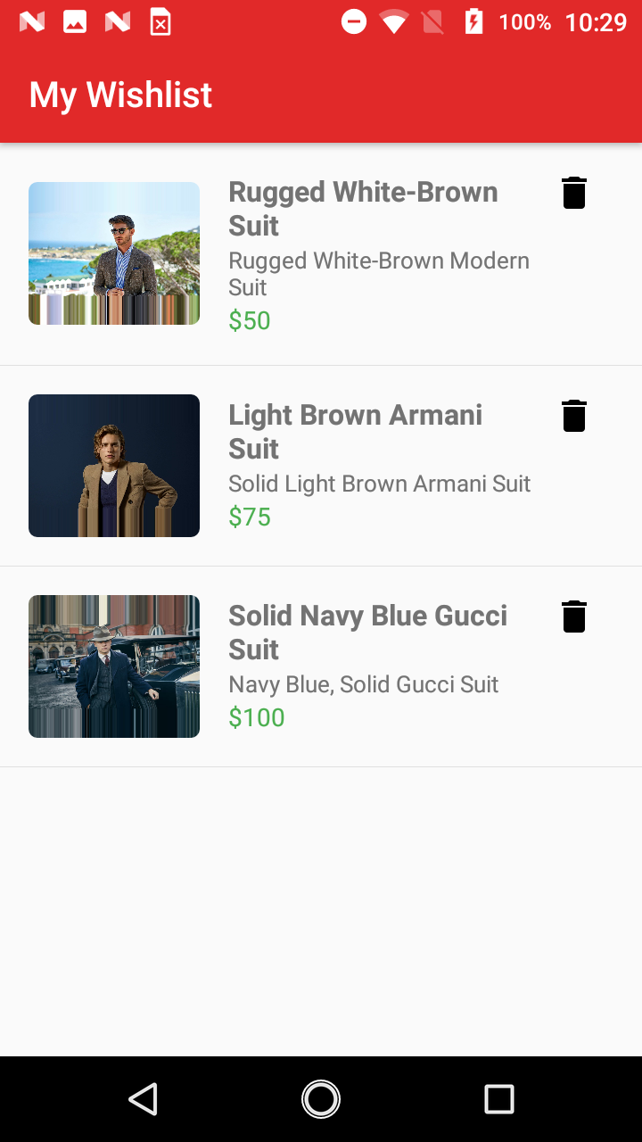This screenshot has height=1142, width=642.
Task: Click the $50 price label
Action: click(x=250, y=321)
